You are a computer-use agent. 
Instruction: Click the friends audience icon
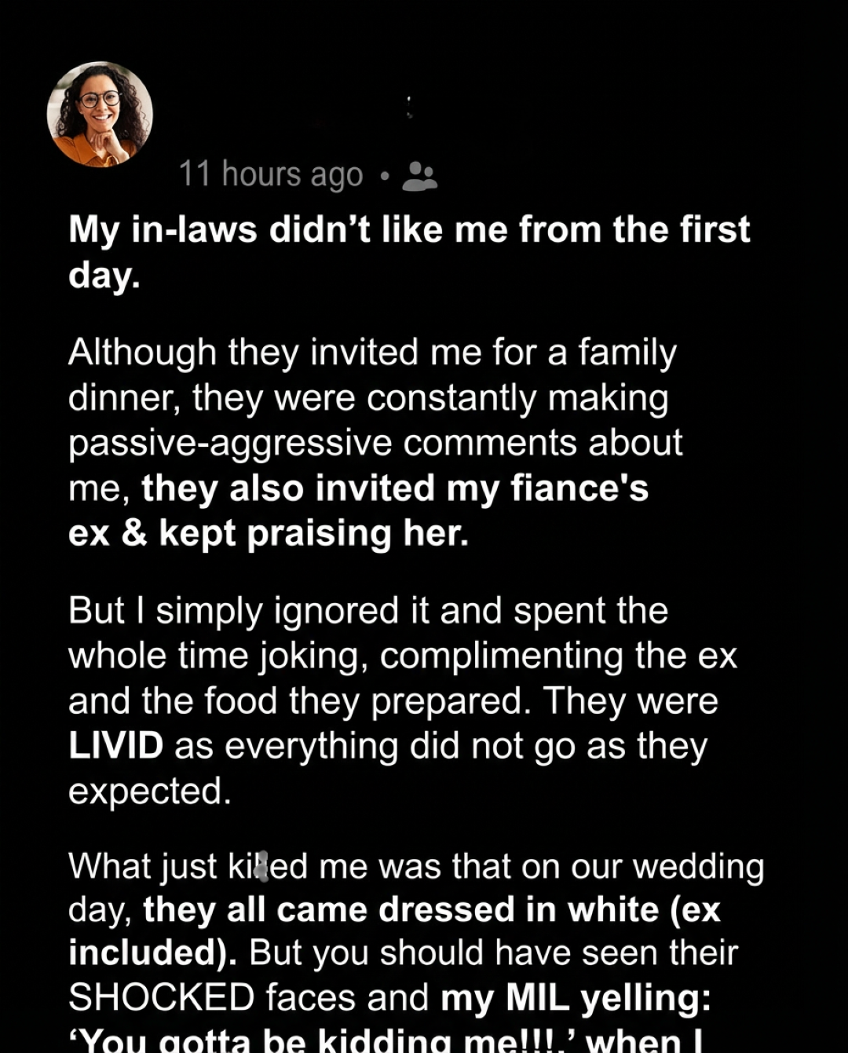[419, 176]
